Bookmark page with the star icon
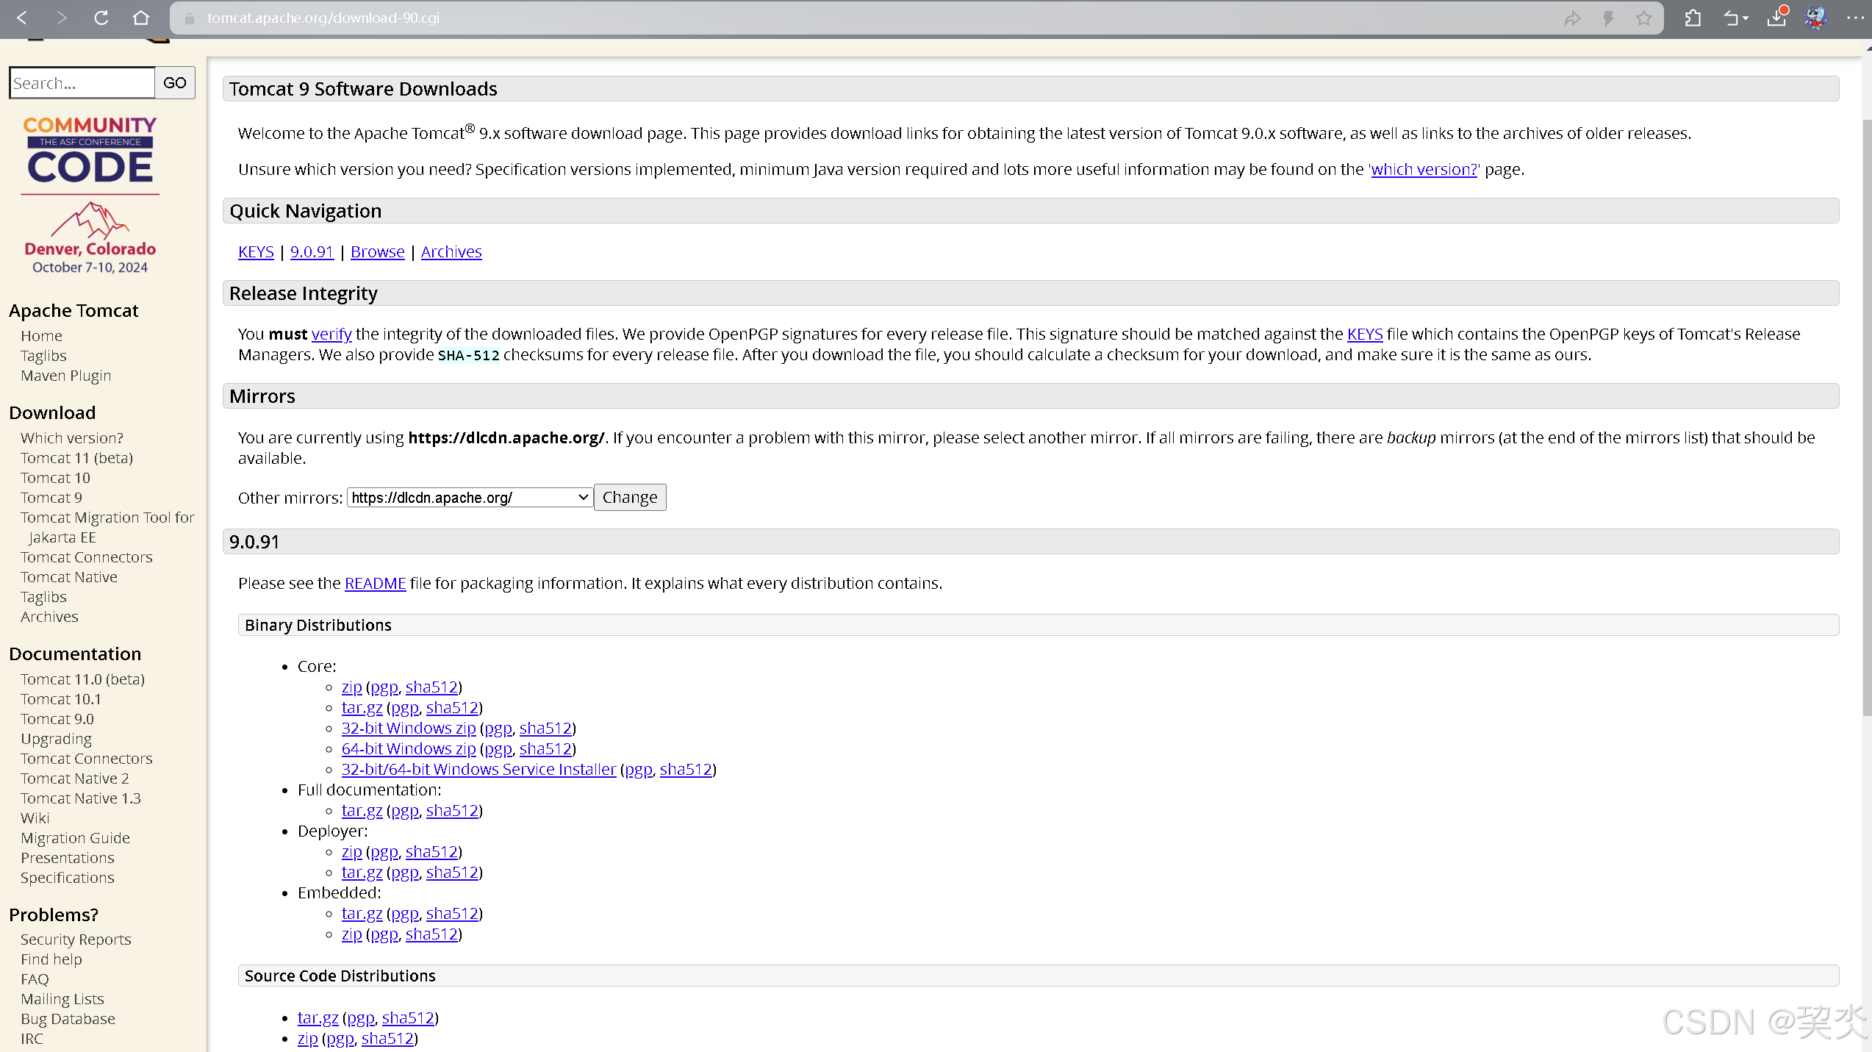Image resolution: width=1872 pixels, height=1052 pixels. point(1643,18)
